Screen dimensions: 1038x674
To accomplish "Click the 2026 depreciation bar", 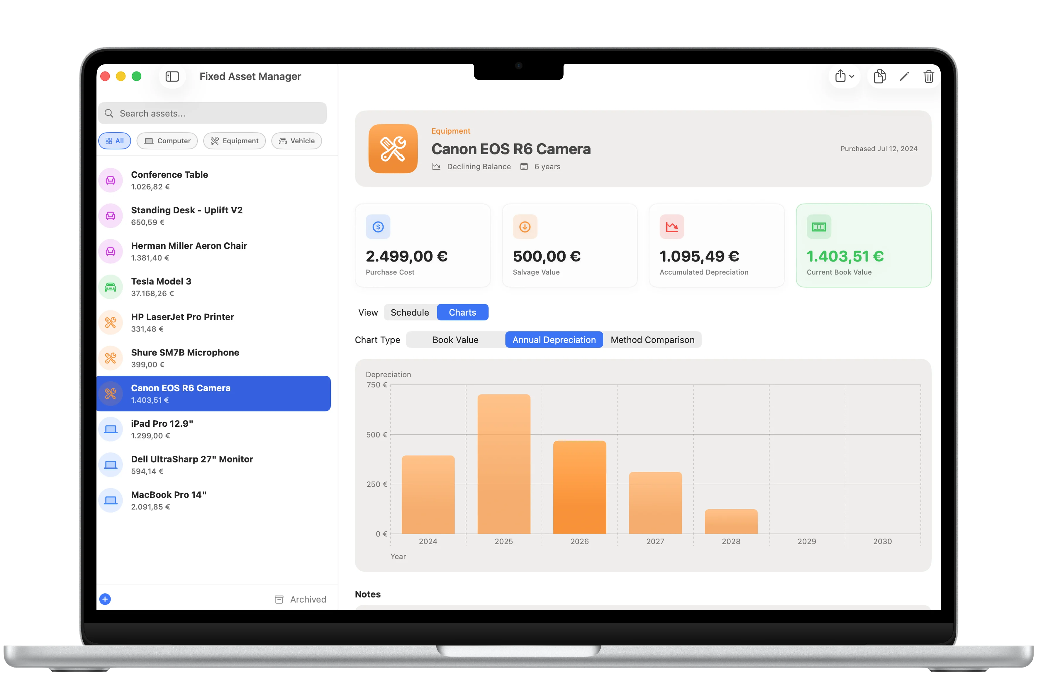I will pyautogui.click(x=580, y=487).
